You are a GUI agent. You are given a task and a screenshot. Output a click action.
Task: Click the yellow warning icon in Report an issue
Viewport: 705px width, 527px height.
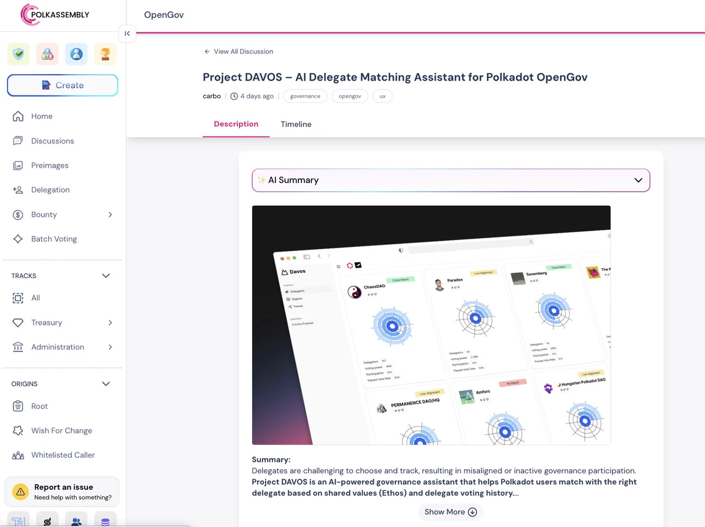coord(21,492)
